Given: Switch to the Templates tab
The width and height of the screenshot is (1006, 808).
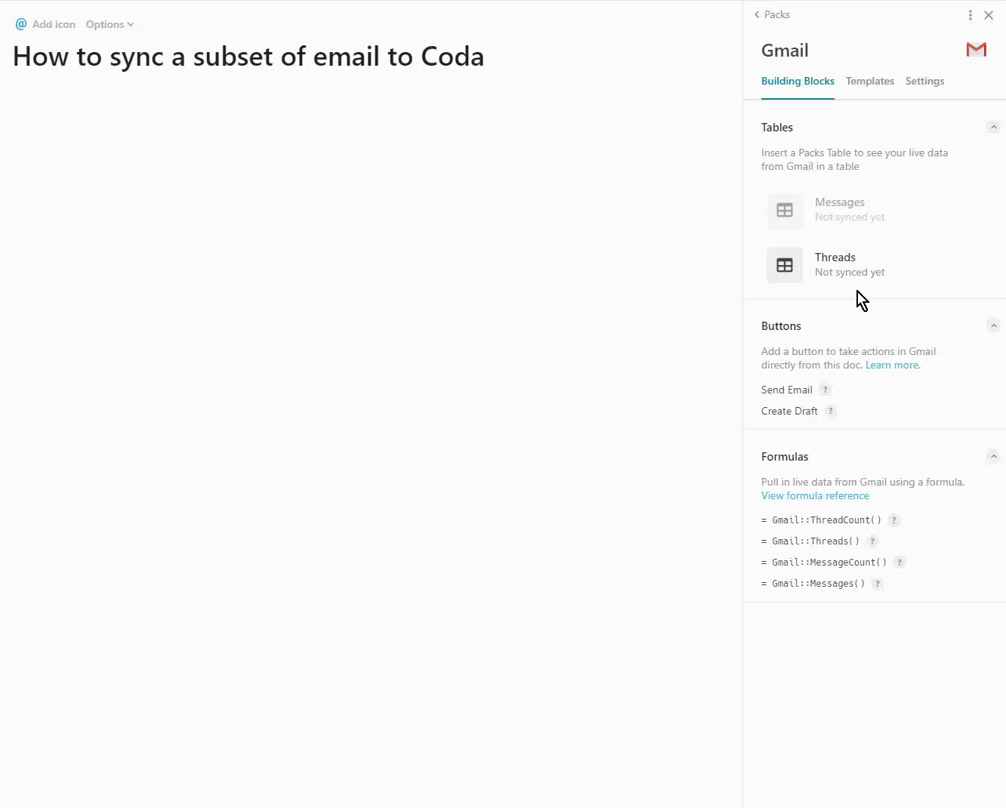Looking at the screenshot, I should [869, 81].
